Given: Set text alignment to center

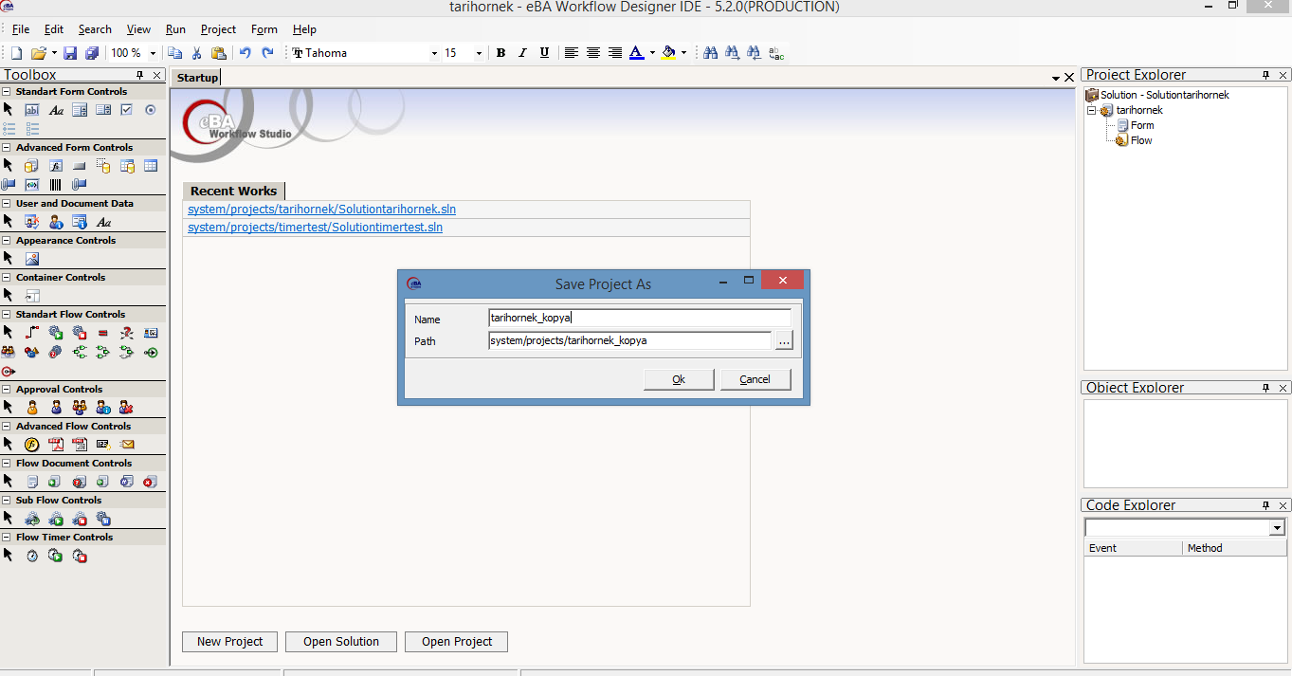Looking at the screenshot, I should tap(593, 53).
